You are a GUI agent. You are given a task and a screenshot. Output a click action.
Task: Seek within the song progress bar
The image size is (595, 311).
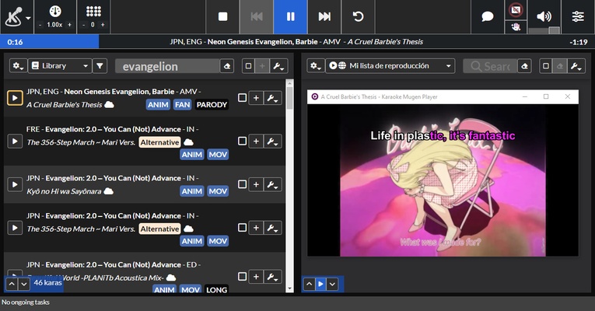tap(297, 42)
